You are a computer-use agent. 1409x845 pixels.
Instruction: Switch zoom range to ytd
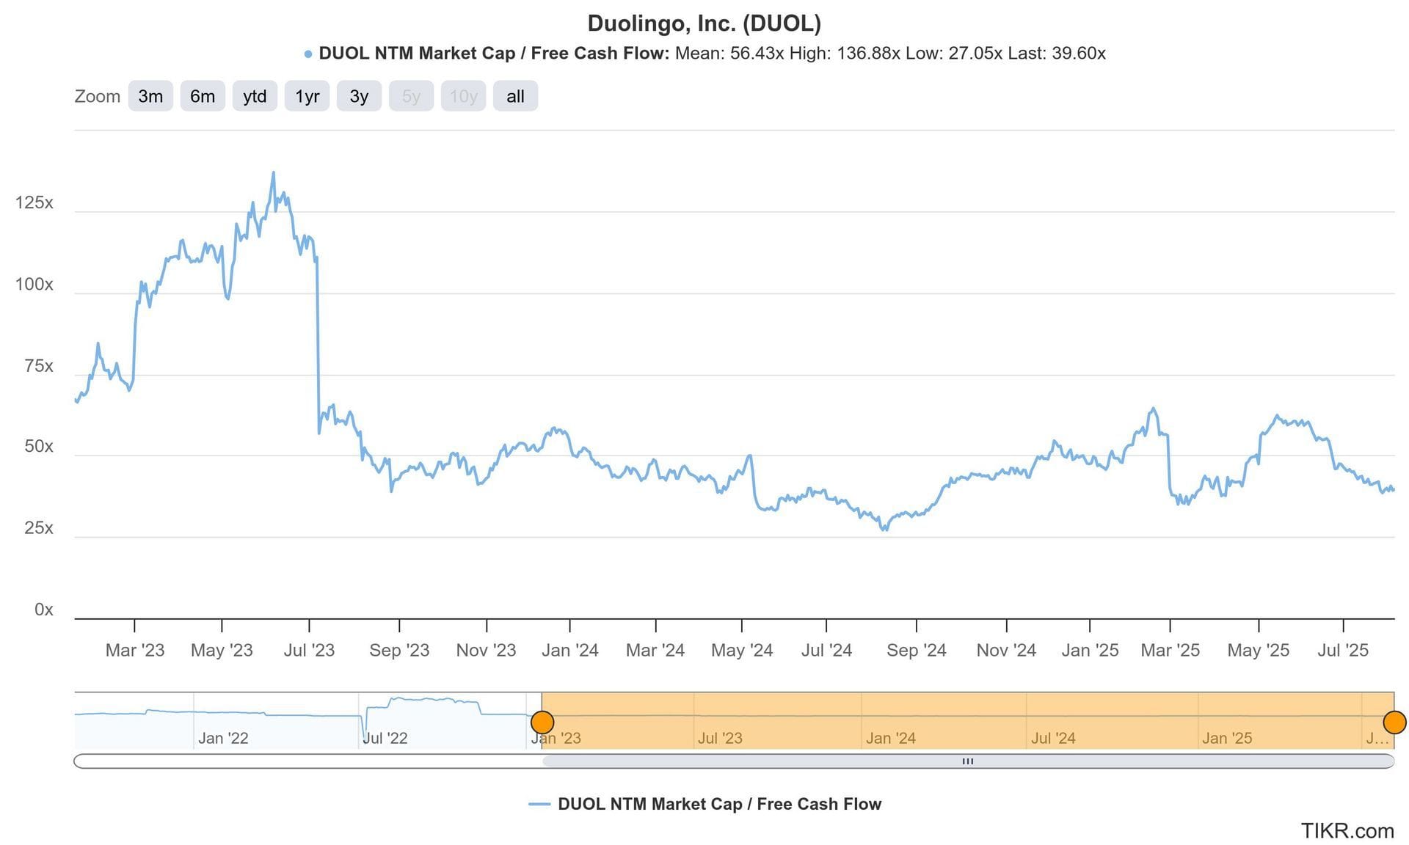tap(255, 96)
